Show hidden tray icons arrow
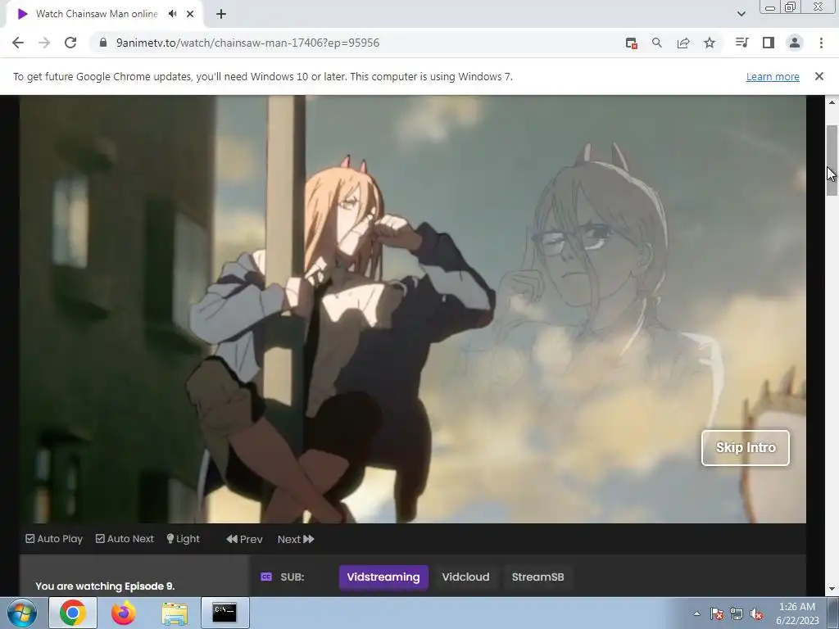Image resolution: width=839 pixels, height=629 pixels. pos(696,613)
